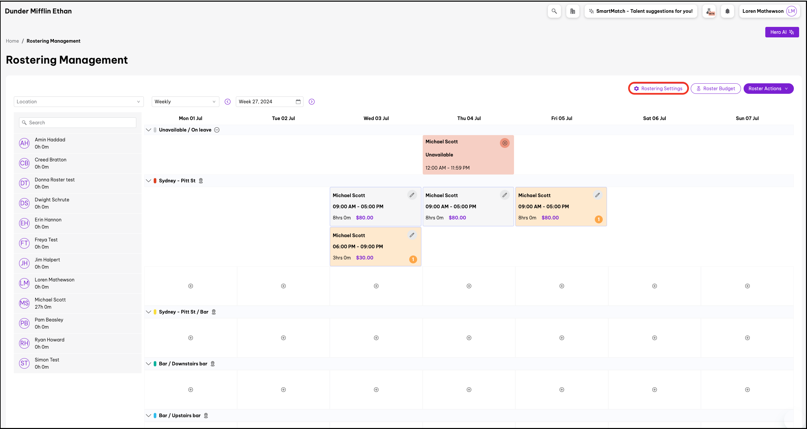Open the notifications bell

click(727, 11)
